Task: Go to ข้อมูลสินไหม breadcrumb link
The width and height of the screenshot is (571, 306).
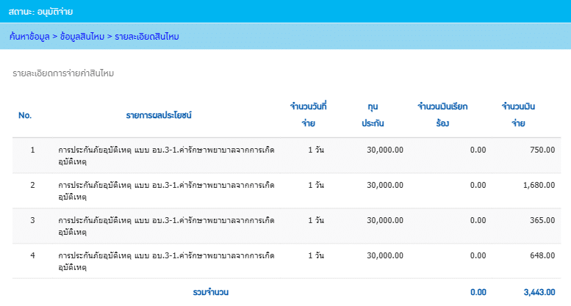Action: point(82,37)
